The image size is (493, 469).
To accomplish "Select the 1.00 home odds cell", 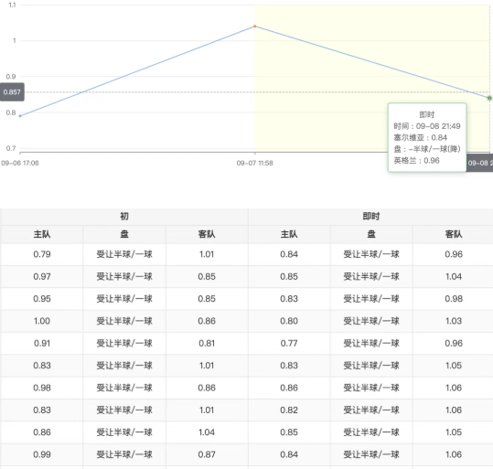I will coord(42,321).
